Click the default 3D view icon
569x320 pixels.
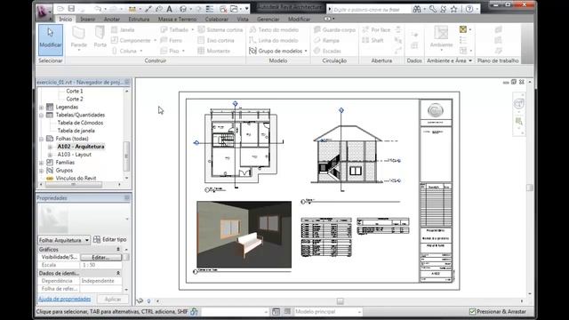coord(183,9)
